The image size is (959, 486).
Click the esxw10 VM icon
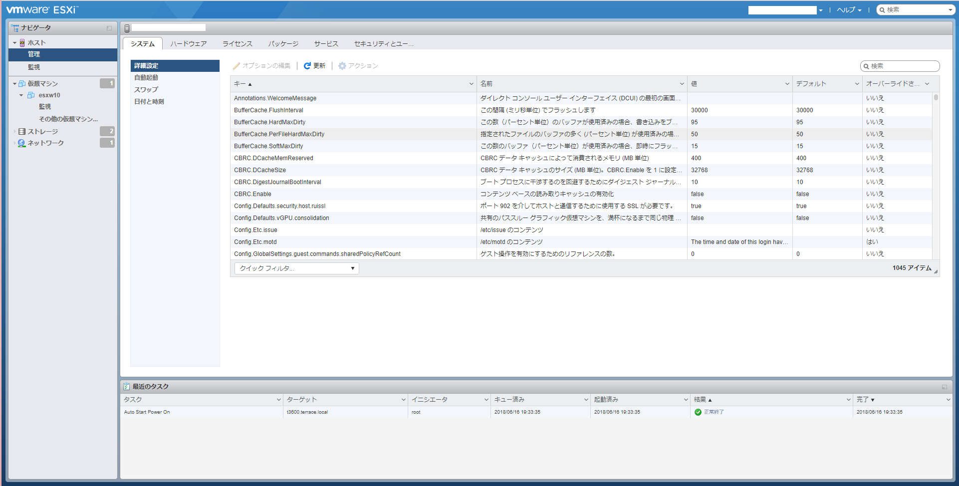click(x=31, y=95)
